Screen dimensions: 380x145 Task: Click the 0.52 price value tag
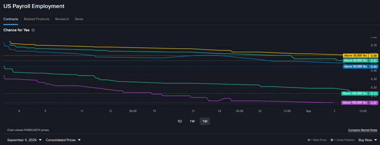(x=373, y=60)
